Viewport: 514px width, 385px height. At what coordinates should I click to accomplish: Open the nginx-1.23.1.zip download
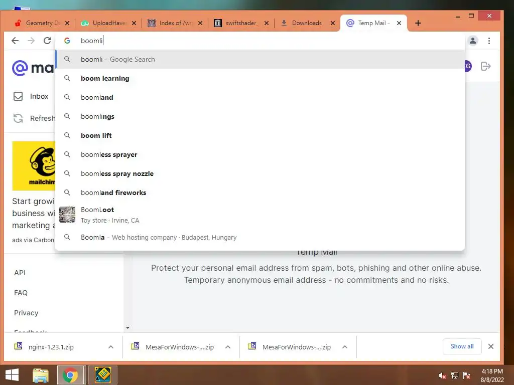click(51, 347)
